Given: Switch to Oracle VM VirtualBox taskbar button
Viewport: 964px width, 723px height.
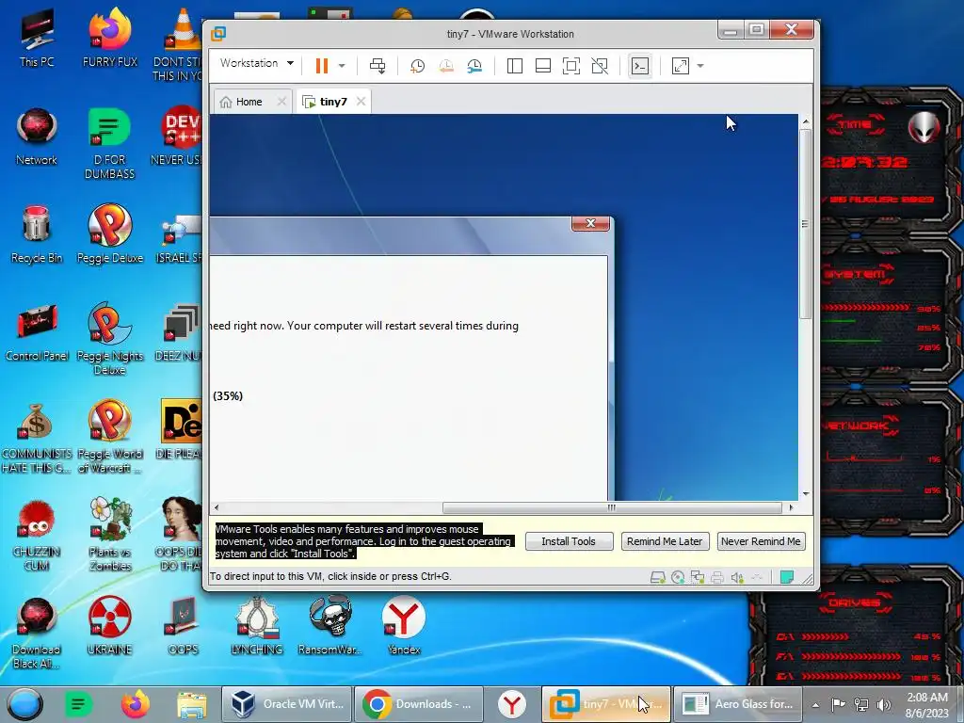Looking at the screenshot, I should click(286, 704).
